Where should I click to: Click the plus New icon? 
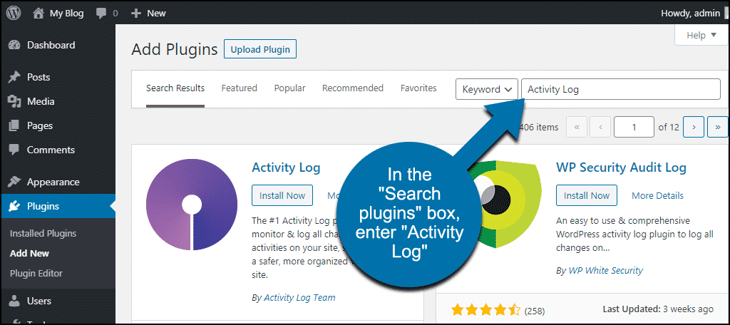tap(137, 13)
